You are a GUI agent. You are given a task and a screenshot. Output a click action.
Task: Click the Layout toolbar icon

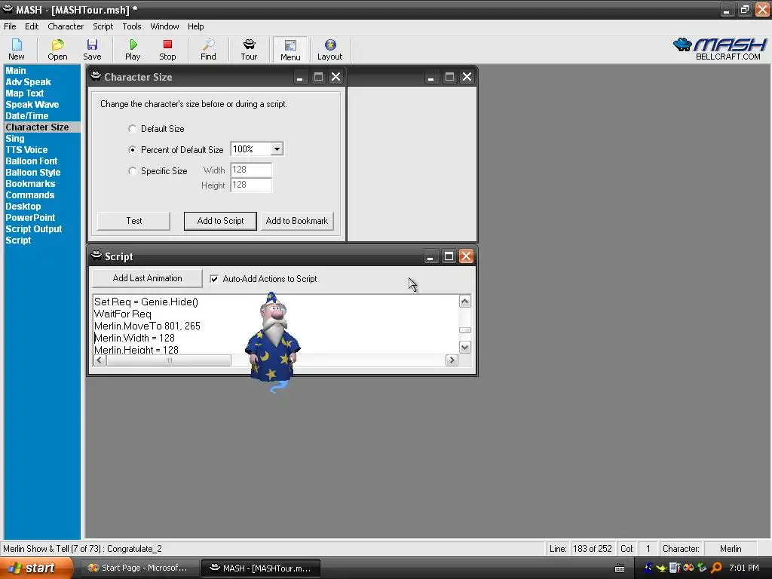330,49
